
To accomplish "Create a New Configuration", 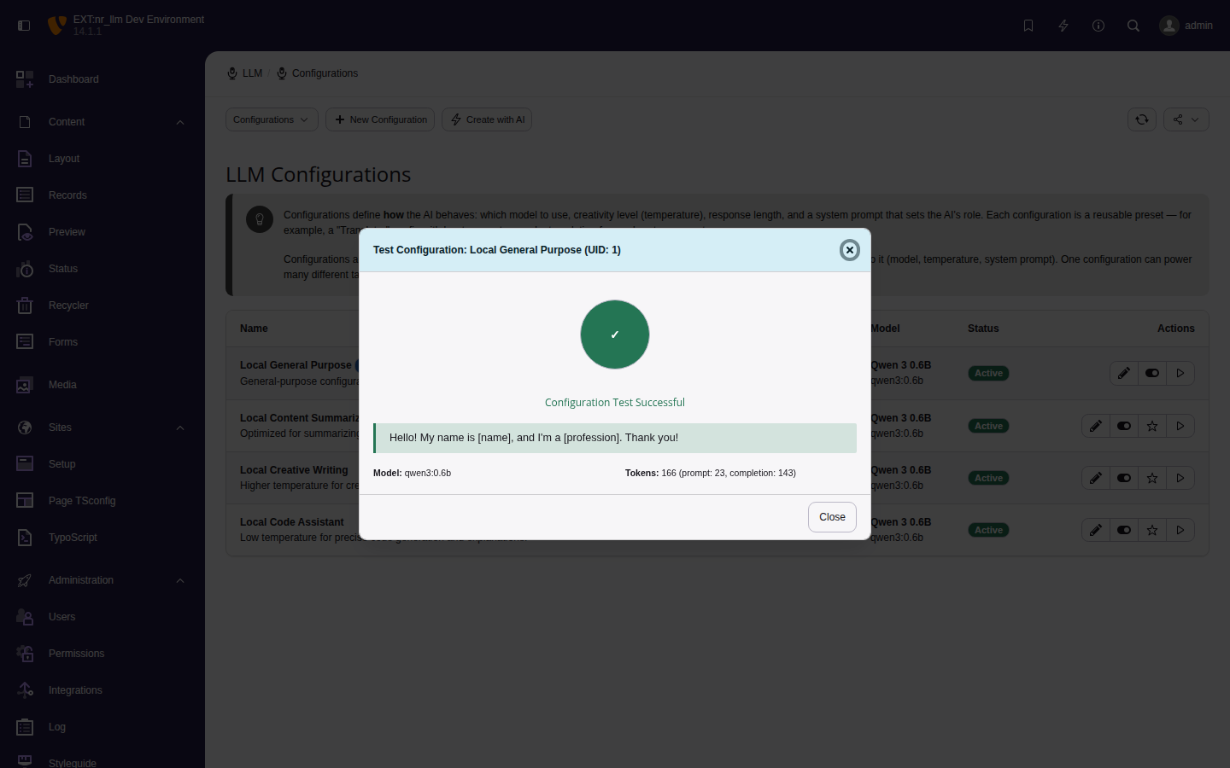I will (380, 119).
